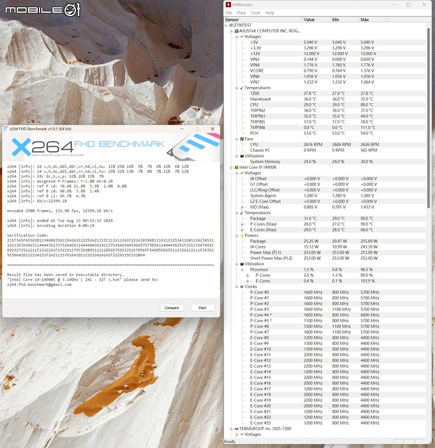The height and width of the screenshot is (448, 435).
Task: Click the ASUSTeK motherboard icon
Action: click(236, 31)
